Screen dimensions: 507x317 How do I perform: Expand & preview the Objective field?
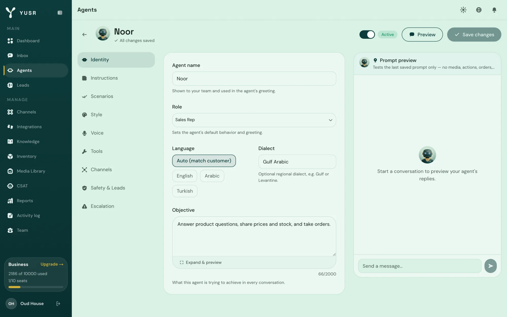(201, 262)
